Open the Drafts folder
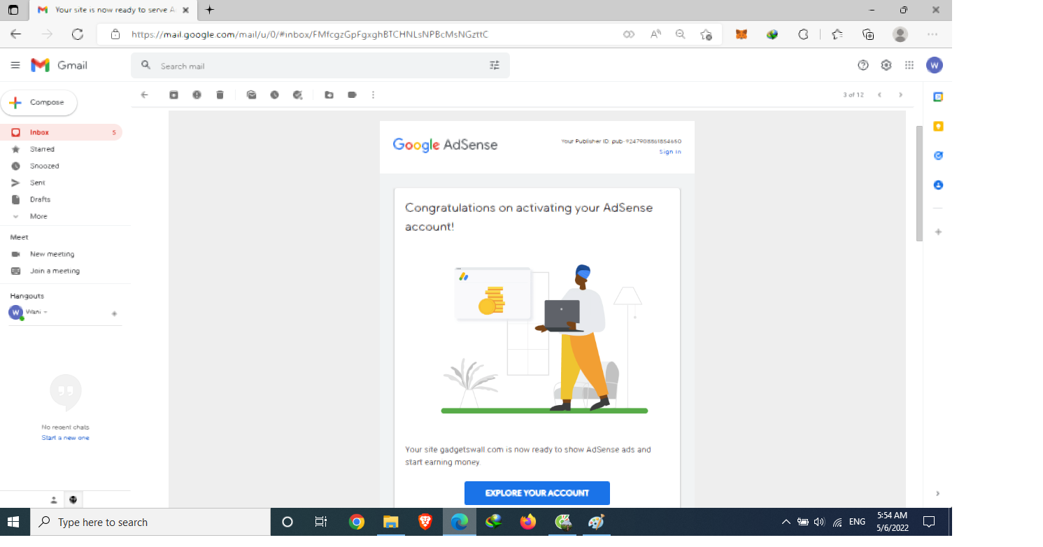 coord(39,199)
